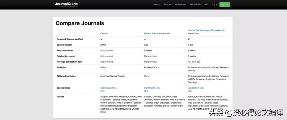287x120 pixels.
Task: Select the 'Affiliated societies' row label
Action: tap(66, 76)
